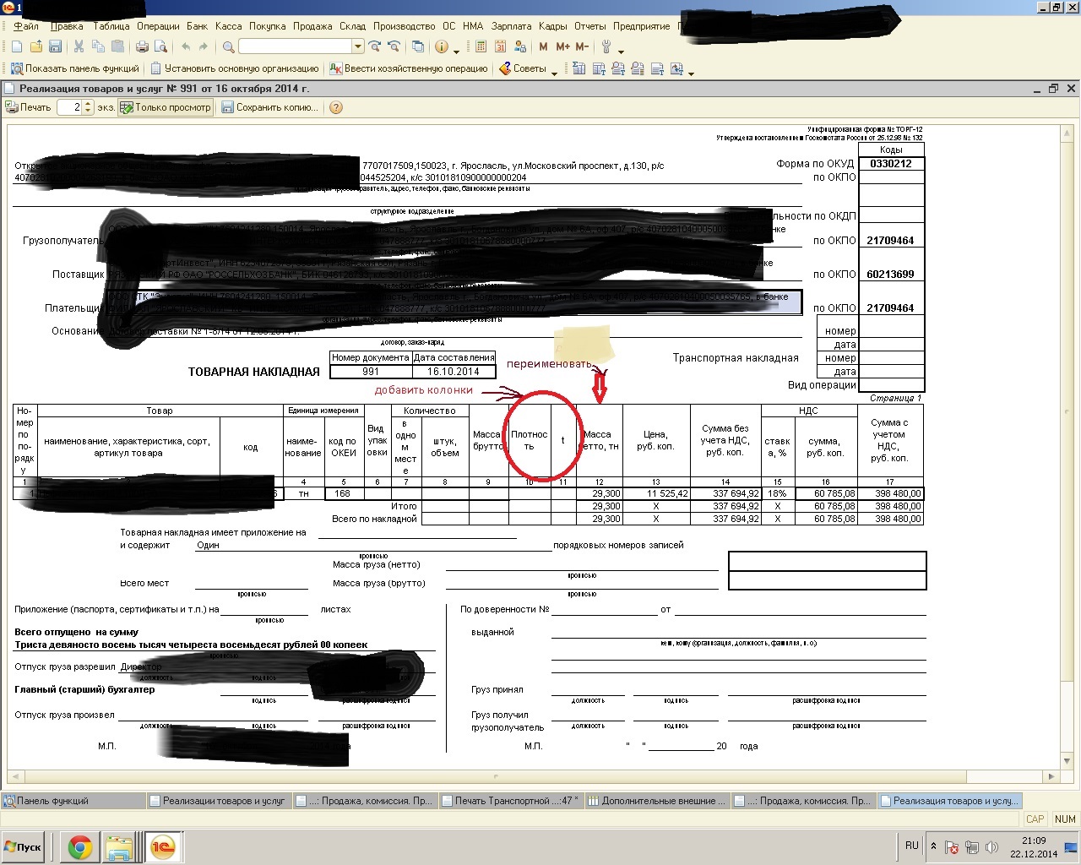The height and width of the screenshot is (865, 1081).
Task: Click 'Ввести хозяйственную операцию' button
Action: tap(409, 68)
